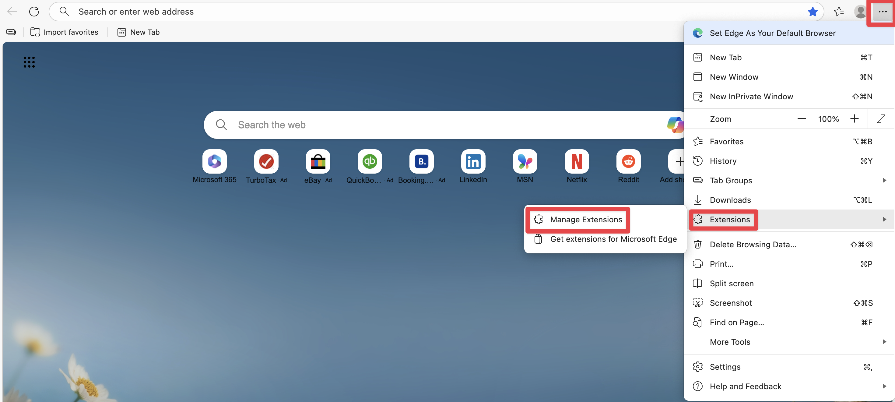Open the apps grid launcher icon

click(29, 62)
